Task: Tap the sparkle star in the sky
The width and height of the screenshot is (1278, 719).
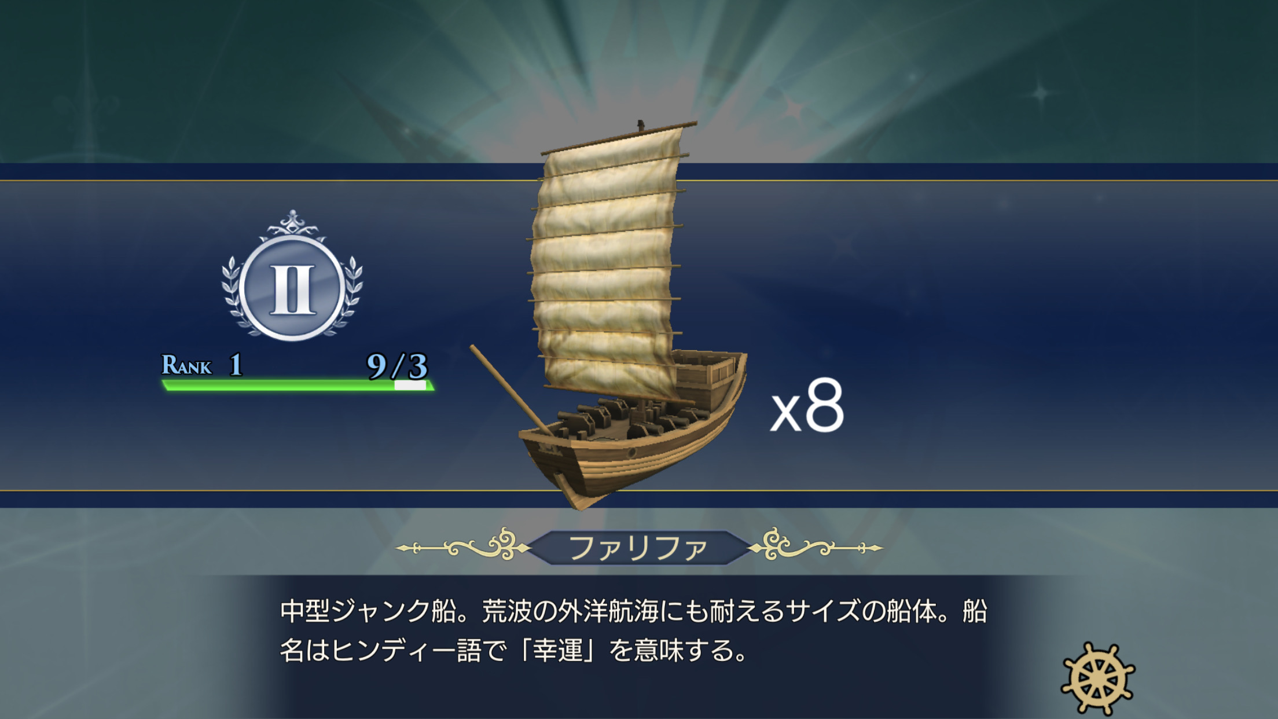Action: point(1040,93)
